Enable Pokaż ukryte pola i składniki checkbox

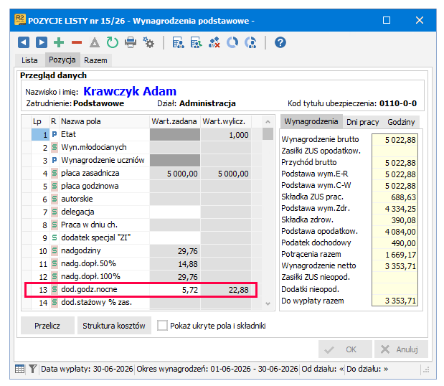[x=162, y=326]
